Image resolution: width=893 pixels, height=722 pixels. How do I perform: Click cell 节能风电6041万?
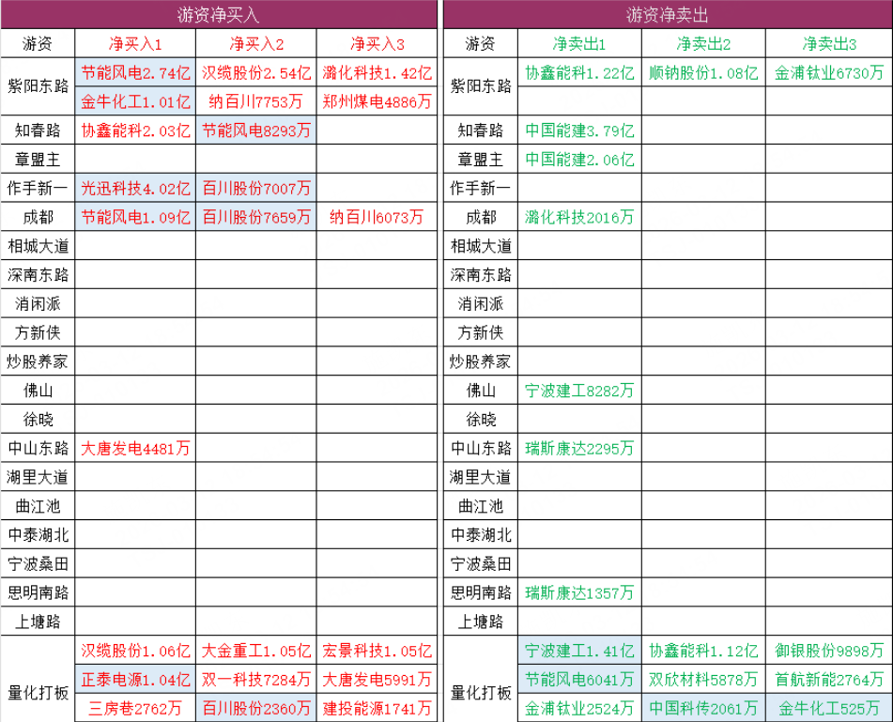click(579, 680)
